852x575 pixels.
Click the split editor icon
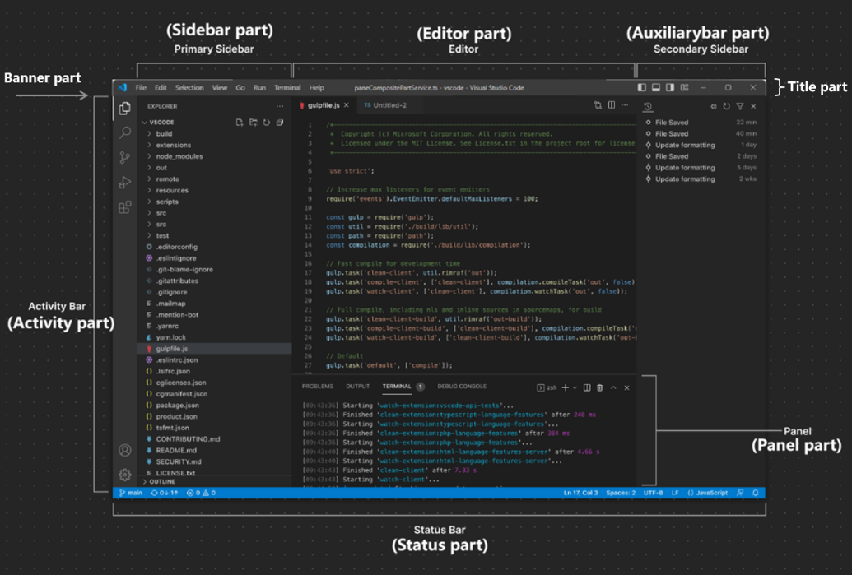[612, 105]
